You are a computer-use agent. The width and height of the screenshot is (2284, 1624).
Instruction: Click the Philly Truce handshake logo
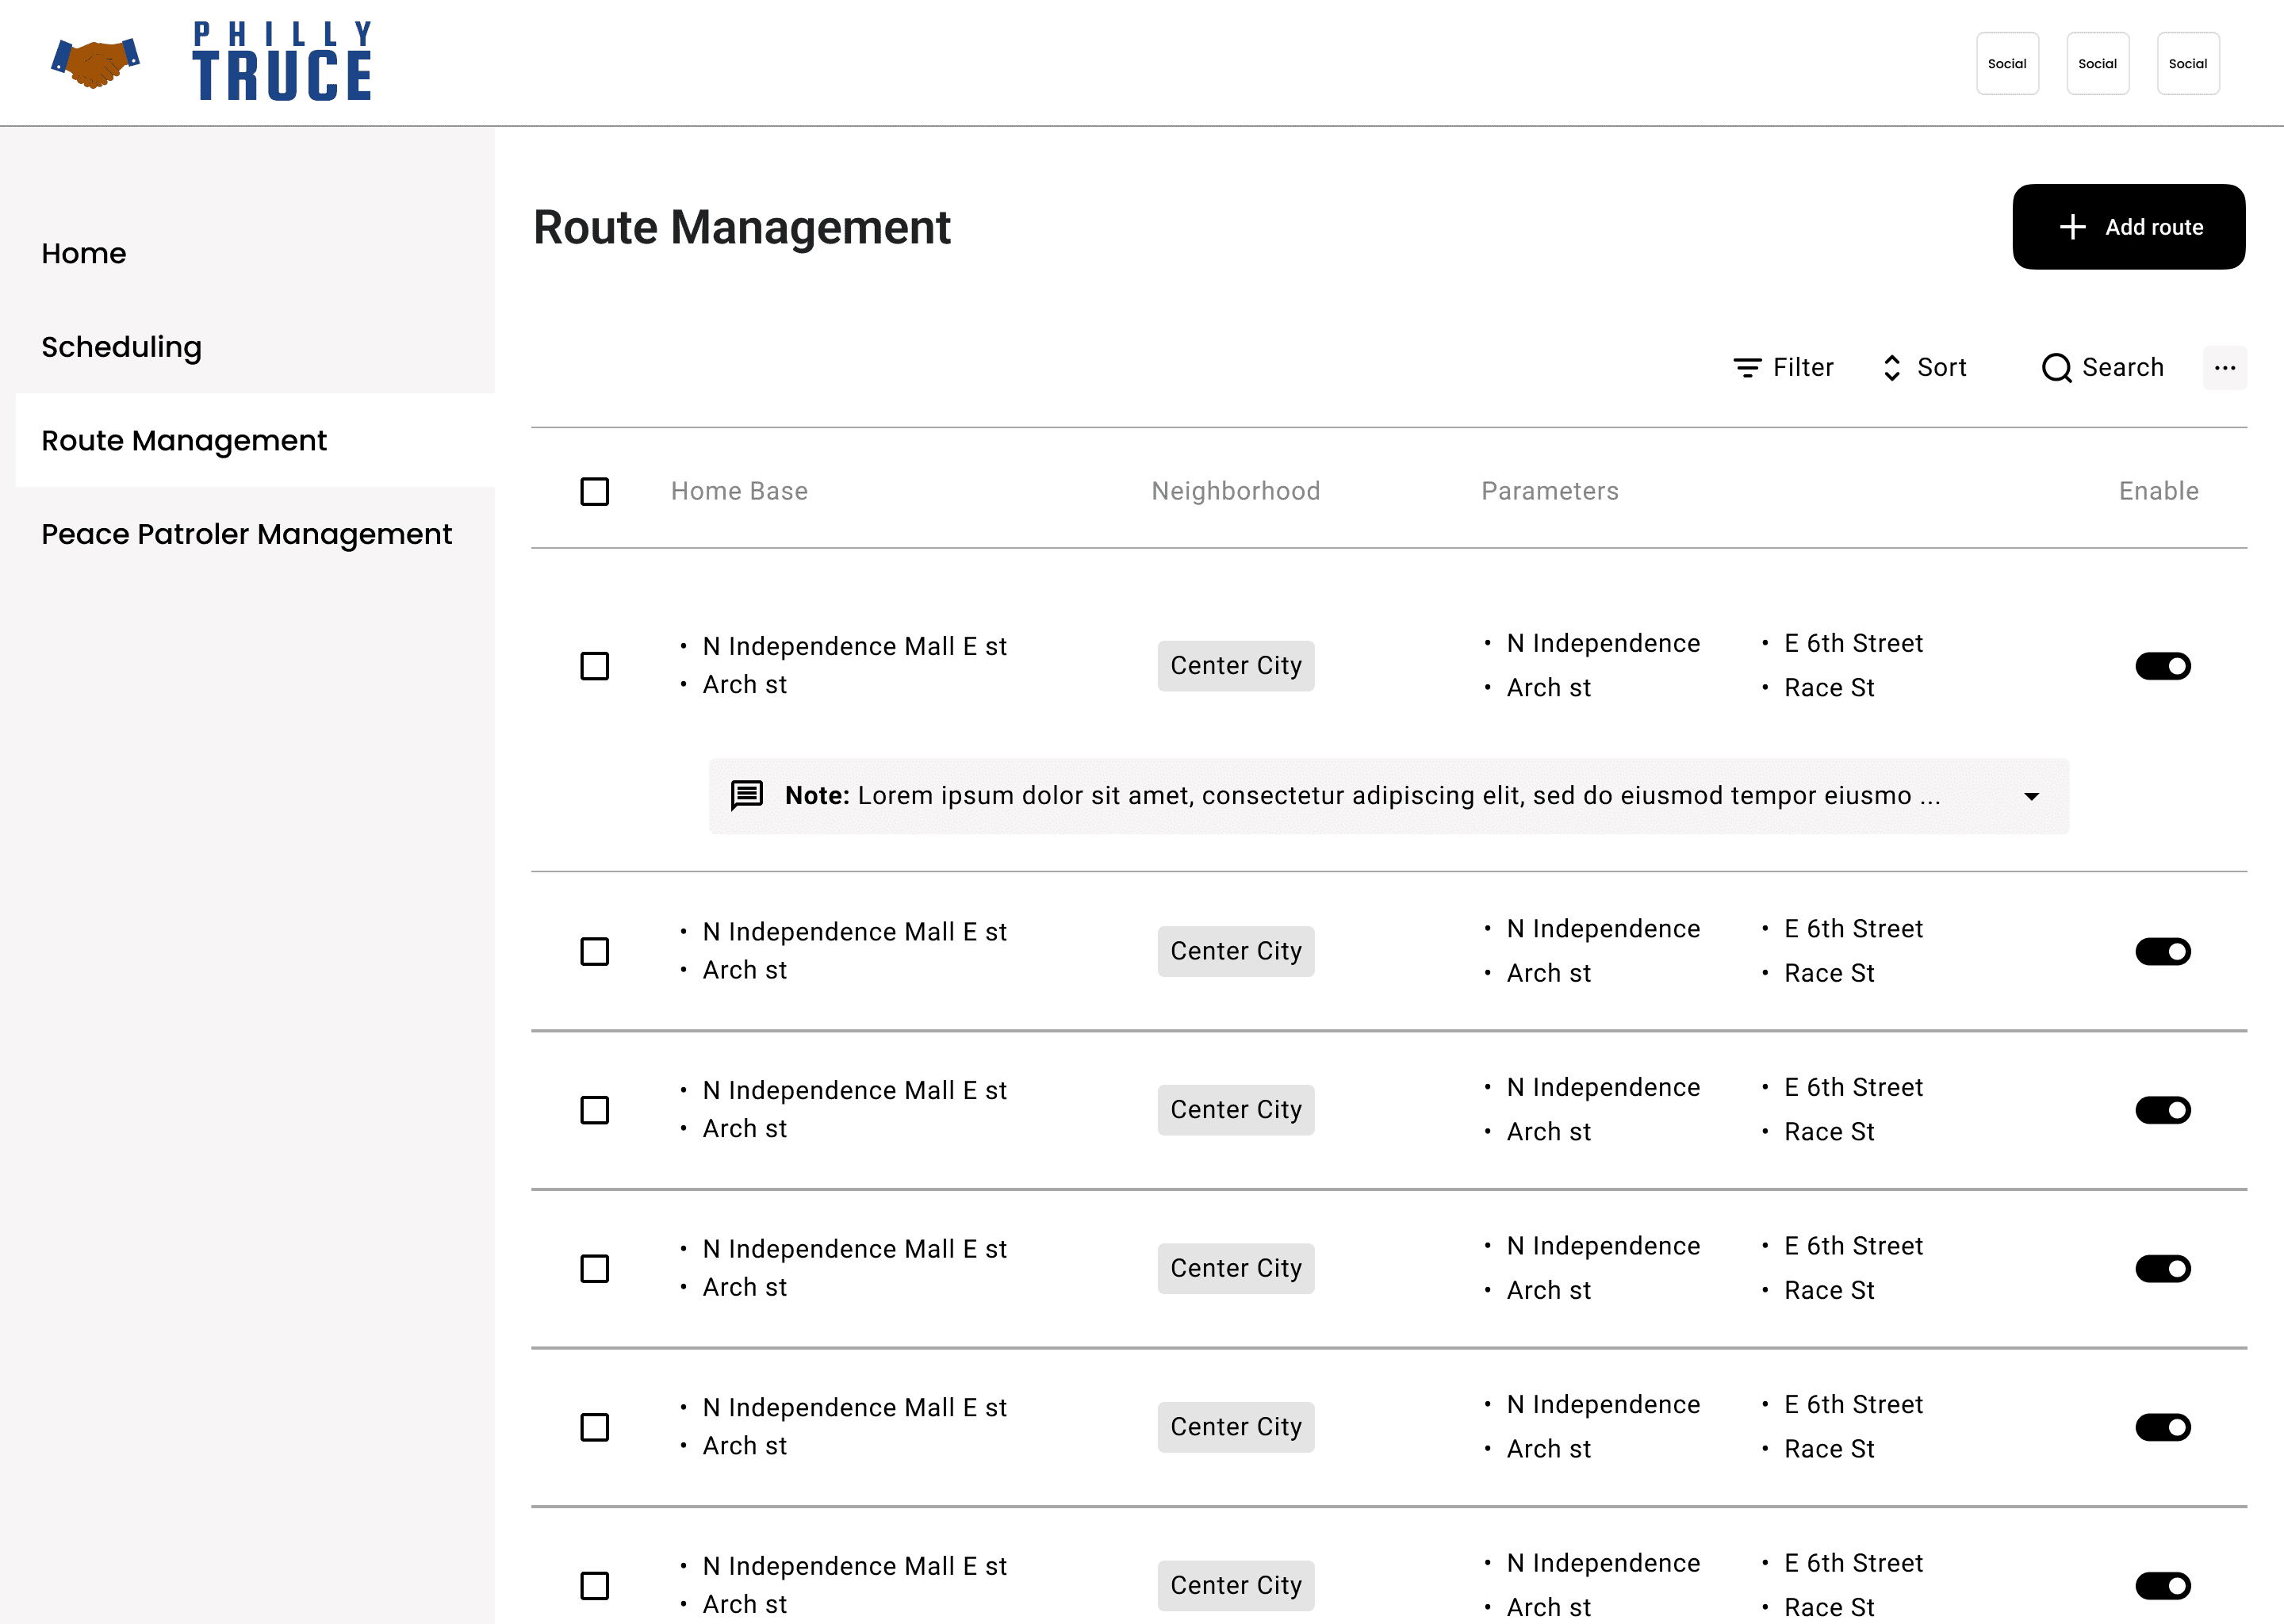pyautogui.click(x=95, y=63)
